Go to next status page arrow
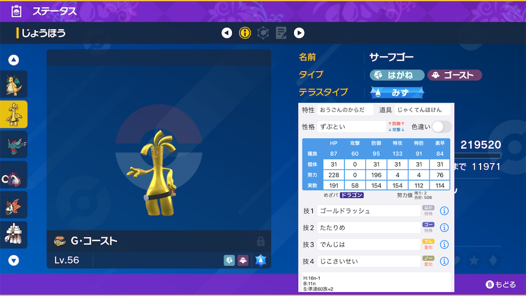Screen dimensions: 526x296 point(299,33)
